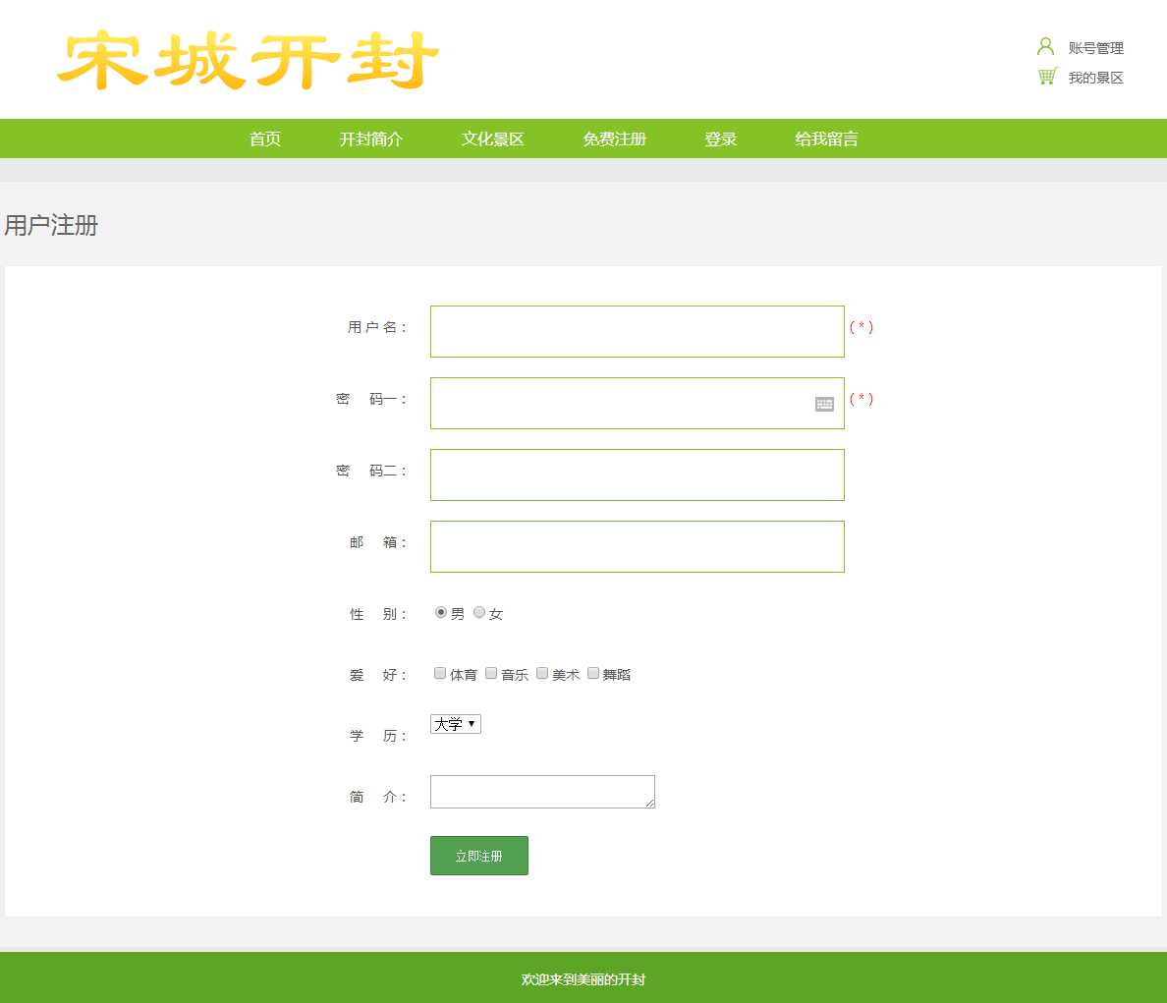Select the 女 radio button
The width and height of the screenshot is (1167, 1003).
(x=479, y=612)
